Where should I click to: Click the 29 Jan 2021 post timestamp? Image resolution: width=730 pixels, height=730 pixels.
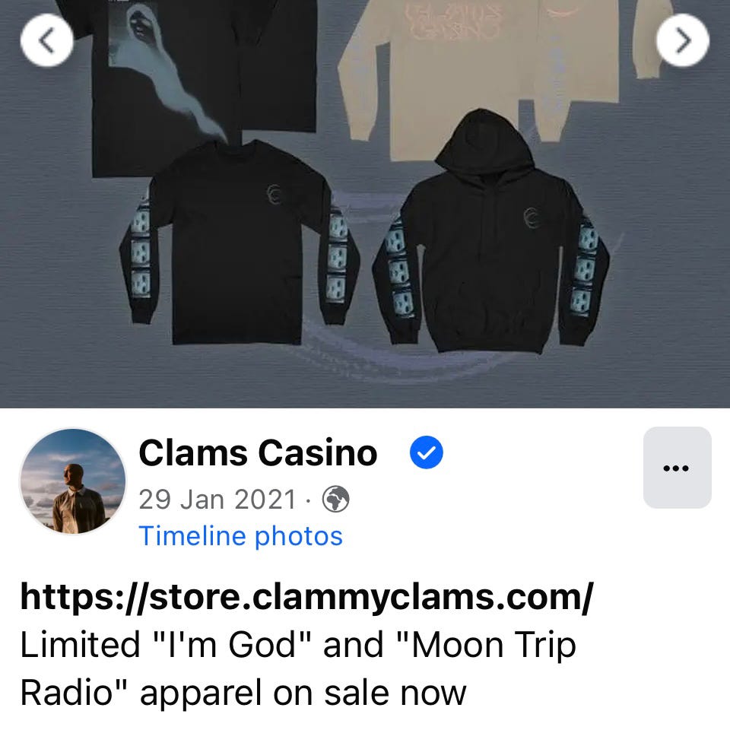coord(217,500)
